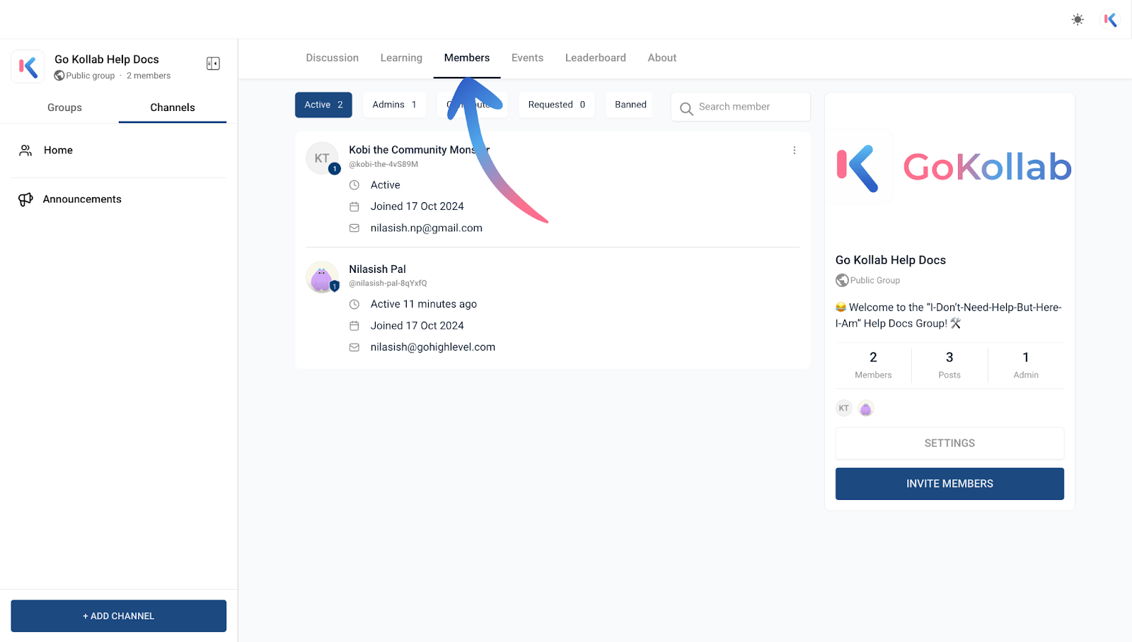Click Nilasish Pal's purple avatar
This screenshot has height=642, width=1132.
pos(322,277)
